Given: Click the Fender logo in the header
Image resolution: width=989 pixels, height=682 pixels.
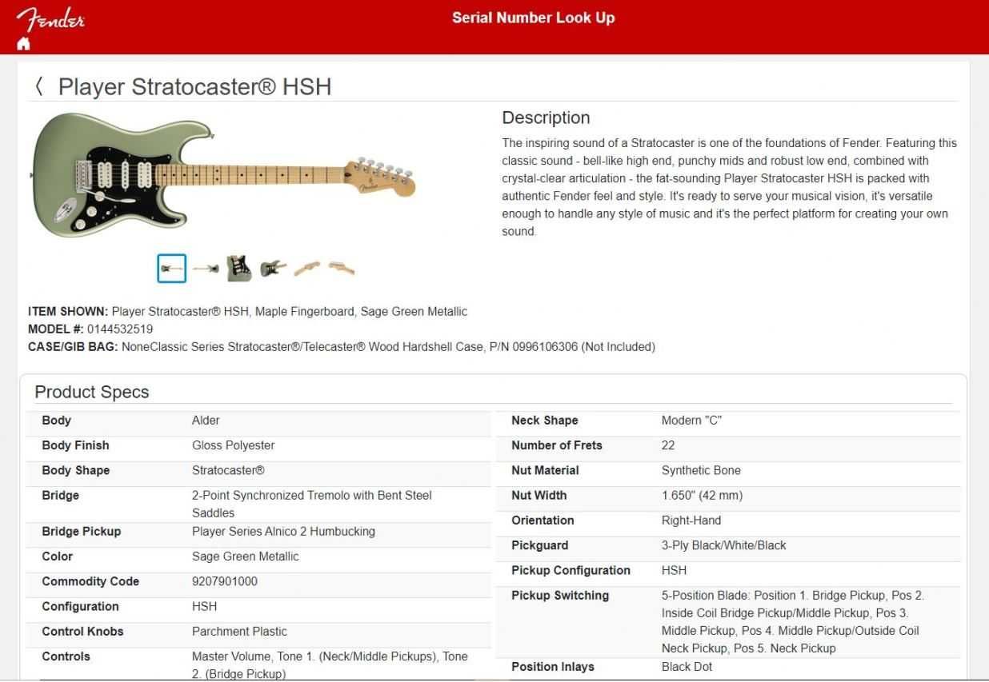Looking at the screenshot, I should (50, 18).
